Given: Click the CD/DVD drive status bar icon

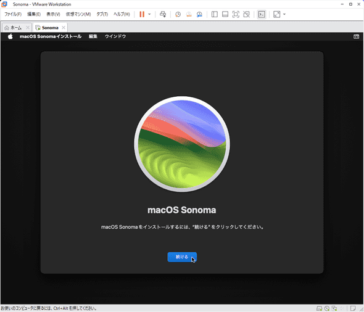Looking at the screenshot, I should pos(327,308).
